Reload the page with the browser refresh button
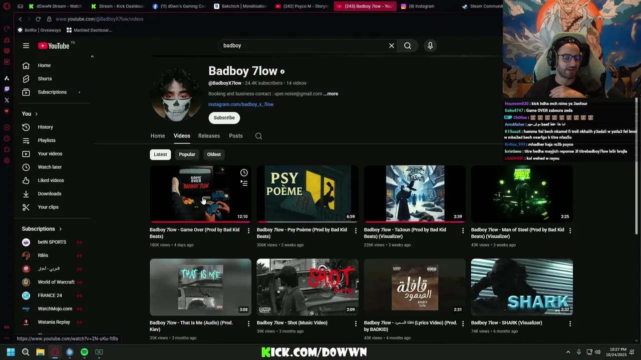Image resolution: width=641 pixels, height=360 pixels. [38, 19]
